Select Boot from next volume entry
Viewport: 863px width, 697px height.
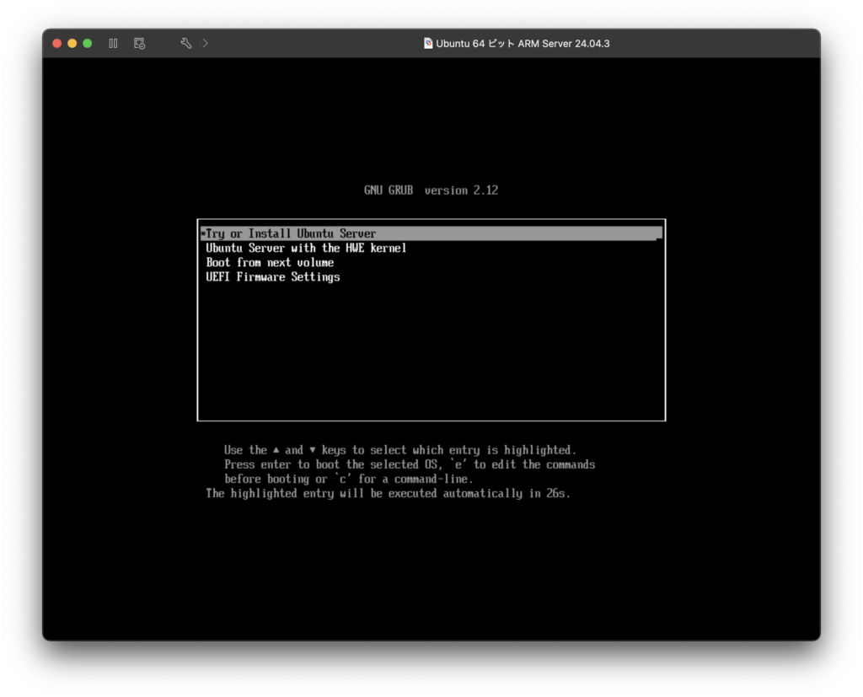tap(270, 262)
